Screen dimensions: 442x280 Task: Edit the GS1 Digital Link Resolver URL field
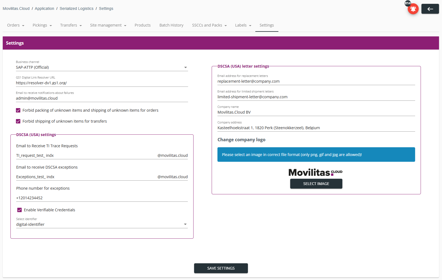click(102, 83)
